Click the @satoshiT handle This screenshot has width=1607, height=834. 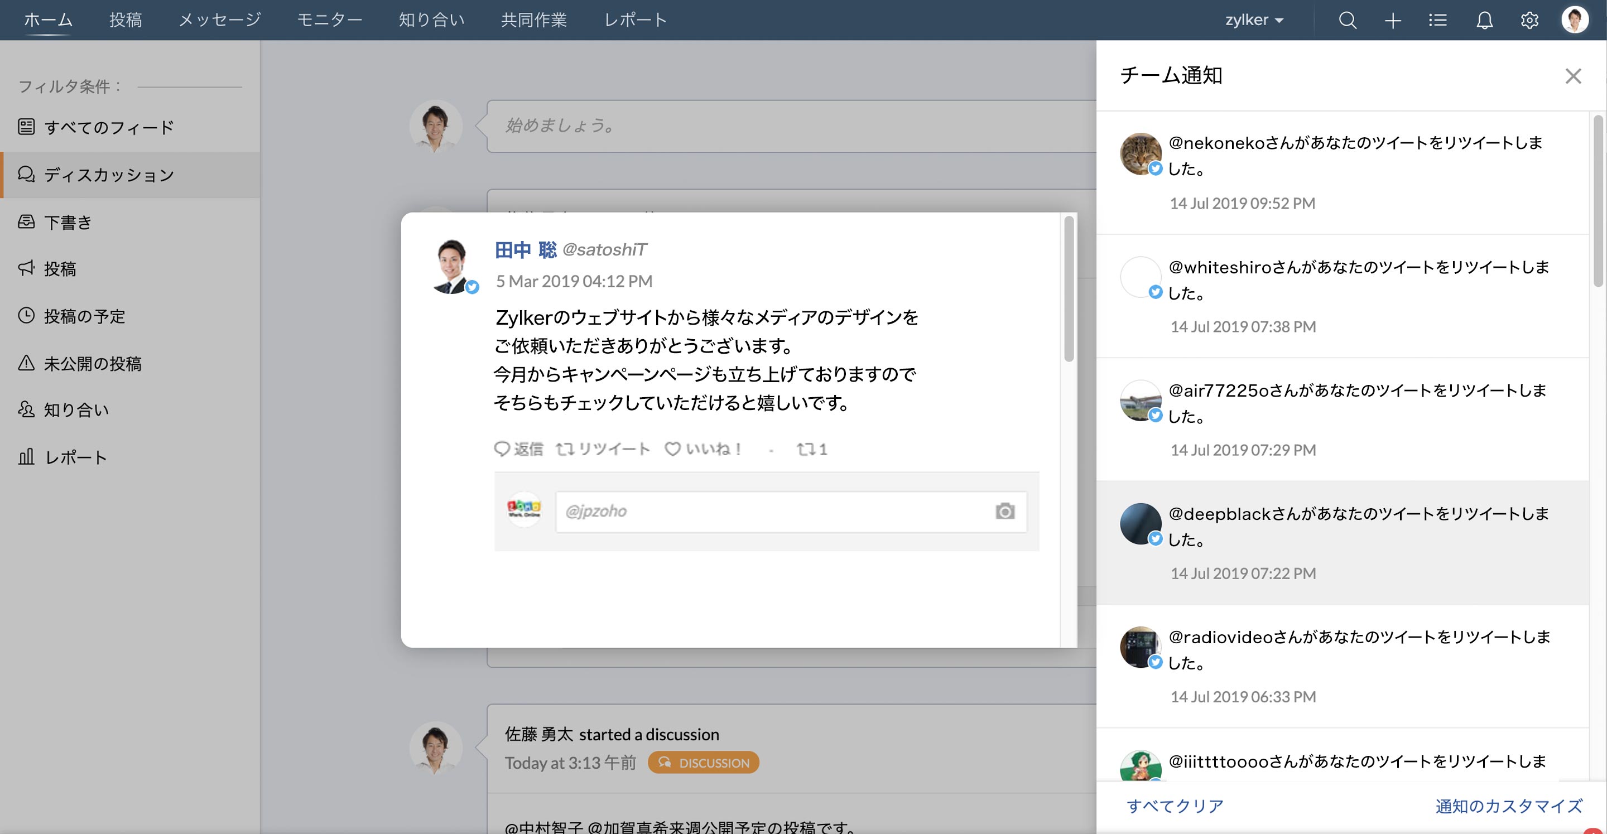coord(604,250)
